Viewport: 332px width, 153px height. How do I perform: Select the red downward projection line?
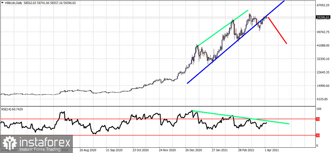278,30
